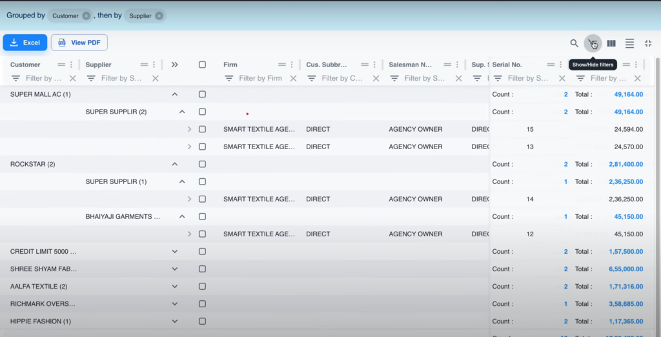Remove the Supplier grouping chip
This screenshot has height=337, width=661.
(x=159, y=15)
